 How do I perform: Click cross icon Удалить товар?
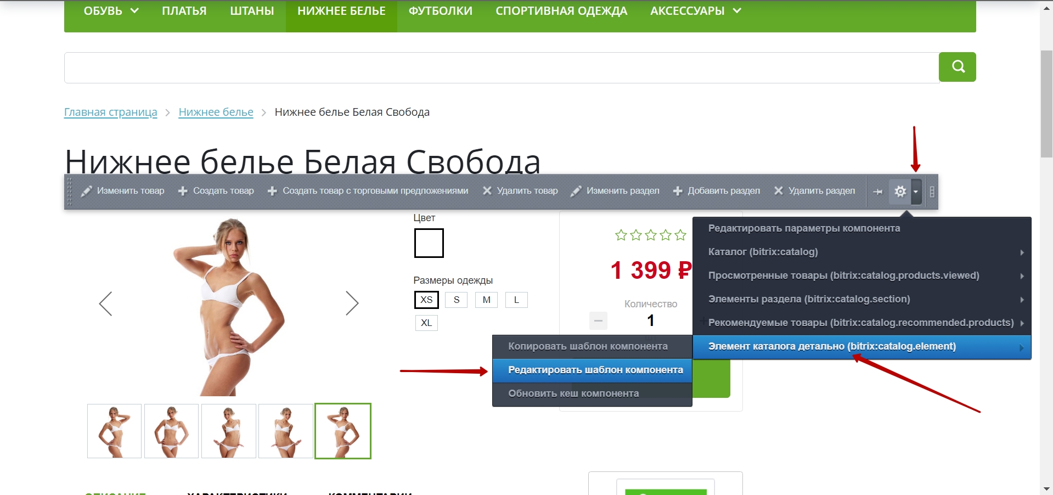pyautogui.click(x=487, y=190)
